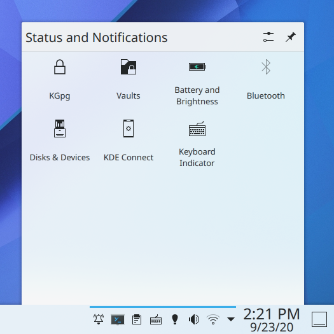Open the Vaults folder-lock icon

(x=129, y=67)
